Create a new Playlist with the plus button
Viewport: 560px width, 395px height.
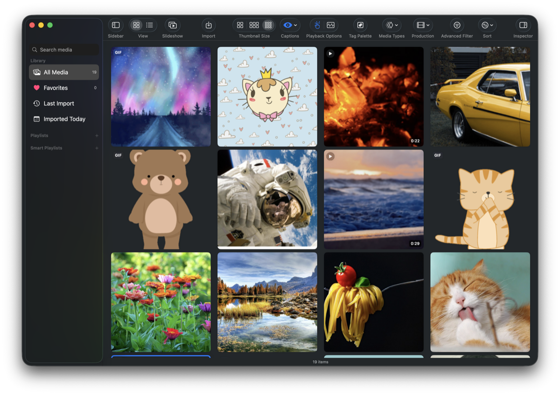click(x=97, y=135)
